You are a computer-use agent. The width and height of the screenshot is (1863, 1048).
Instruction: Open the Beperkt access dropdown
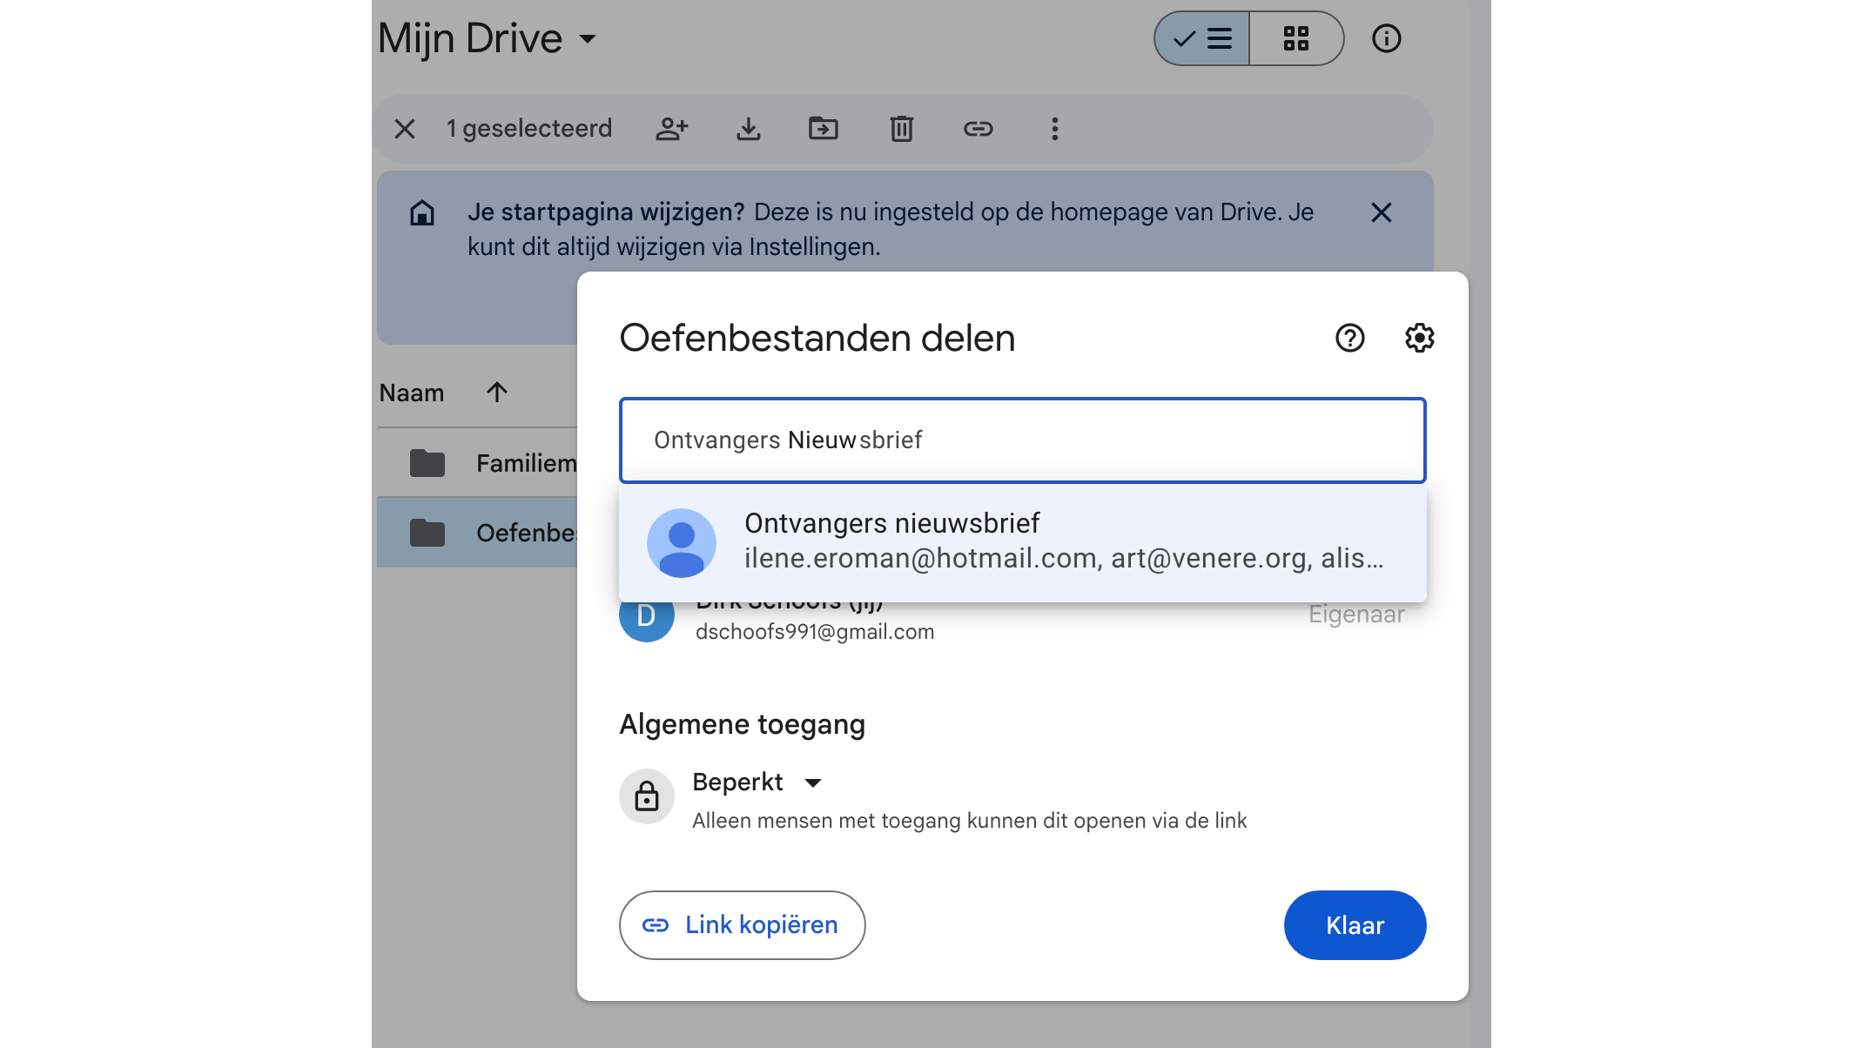[757, 782]
